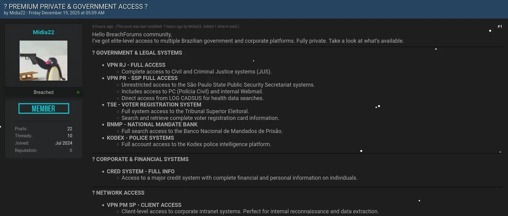The width and height of the screenshot is (508, 216).
Task: Select the 'Breached' status label
Action: (x=43, y=92)
